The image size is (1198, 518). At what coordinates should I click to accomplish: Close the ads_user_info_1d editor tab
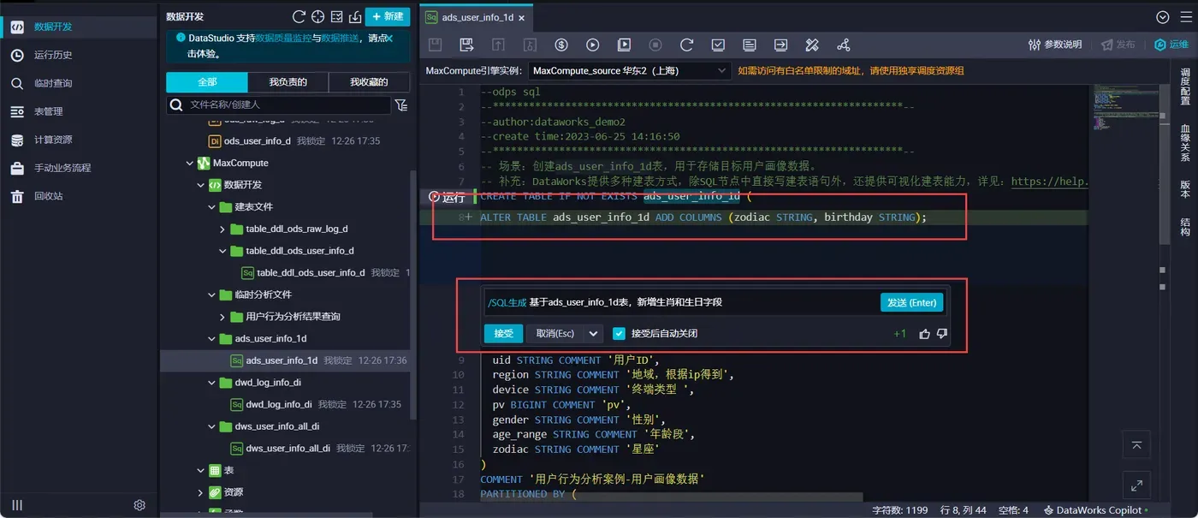[521, 17]
